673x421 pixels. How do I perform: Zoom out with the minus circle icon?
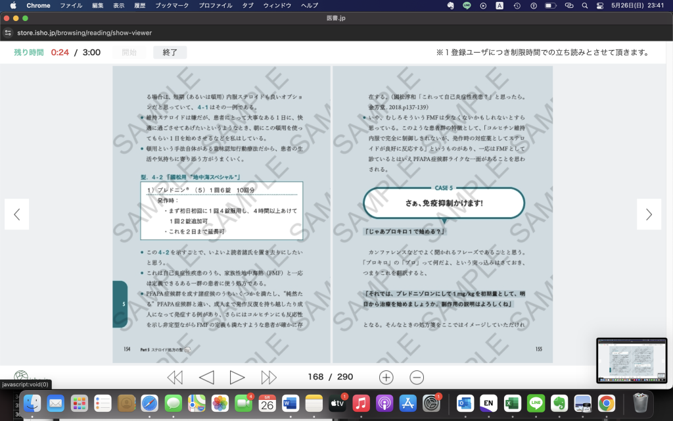coord(417,377)
